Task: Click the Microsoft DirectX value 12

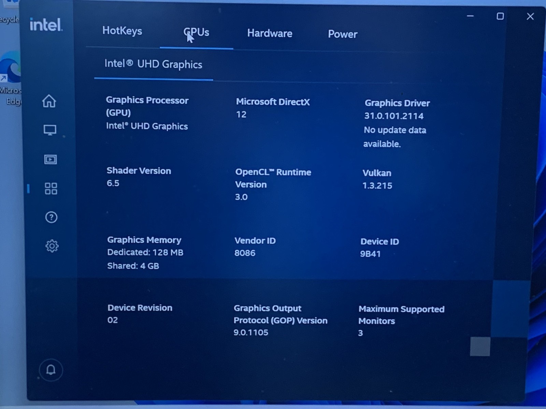Action: [241, 115]
